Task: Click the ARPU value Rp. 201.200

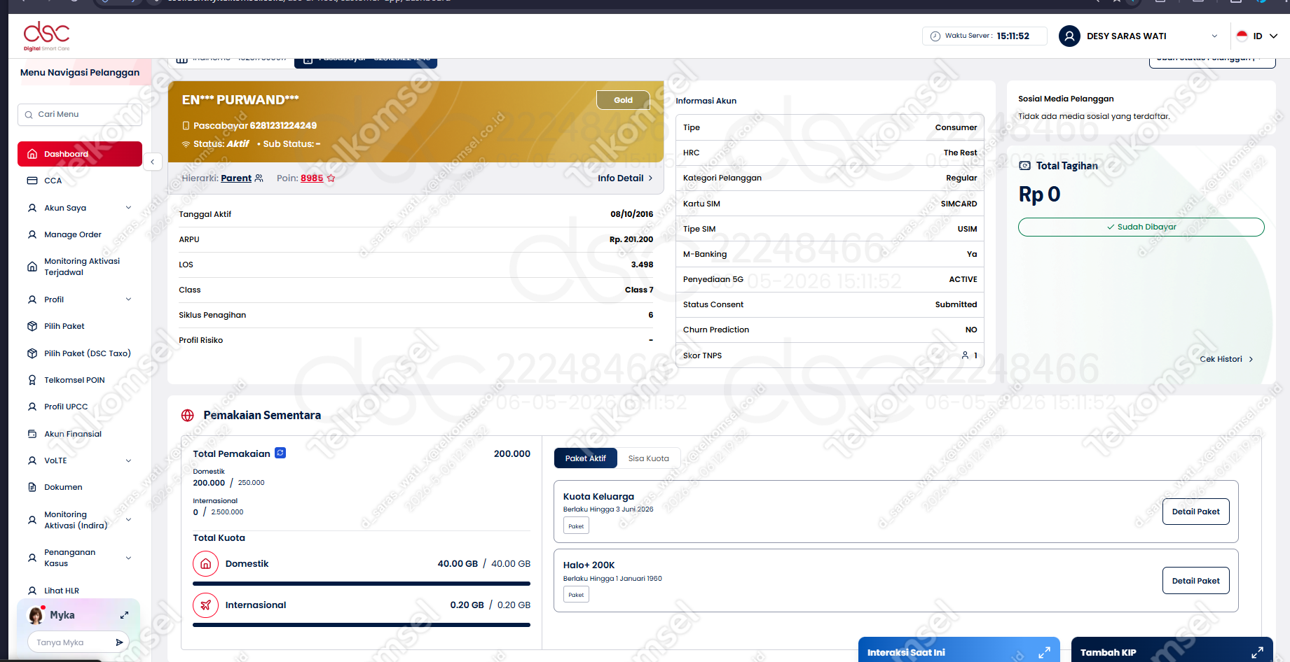Action: pos(631,239)
